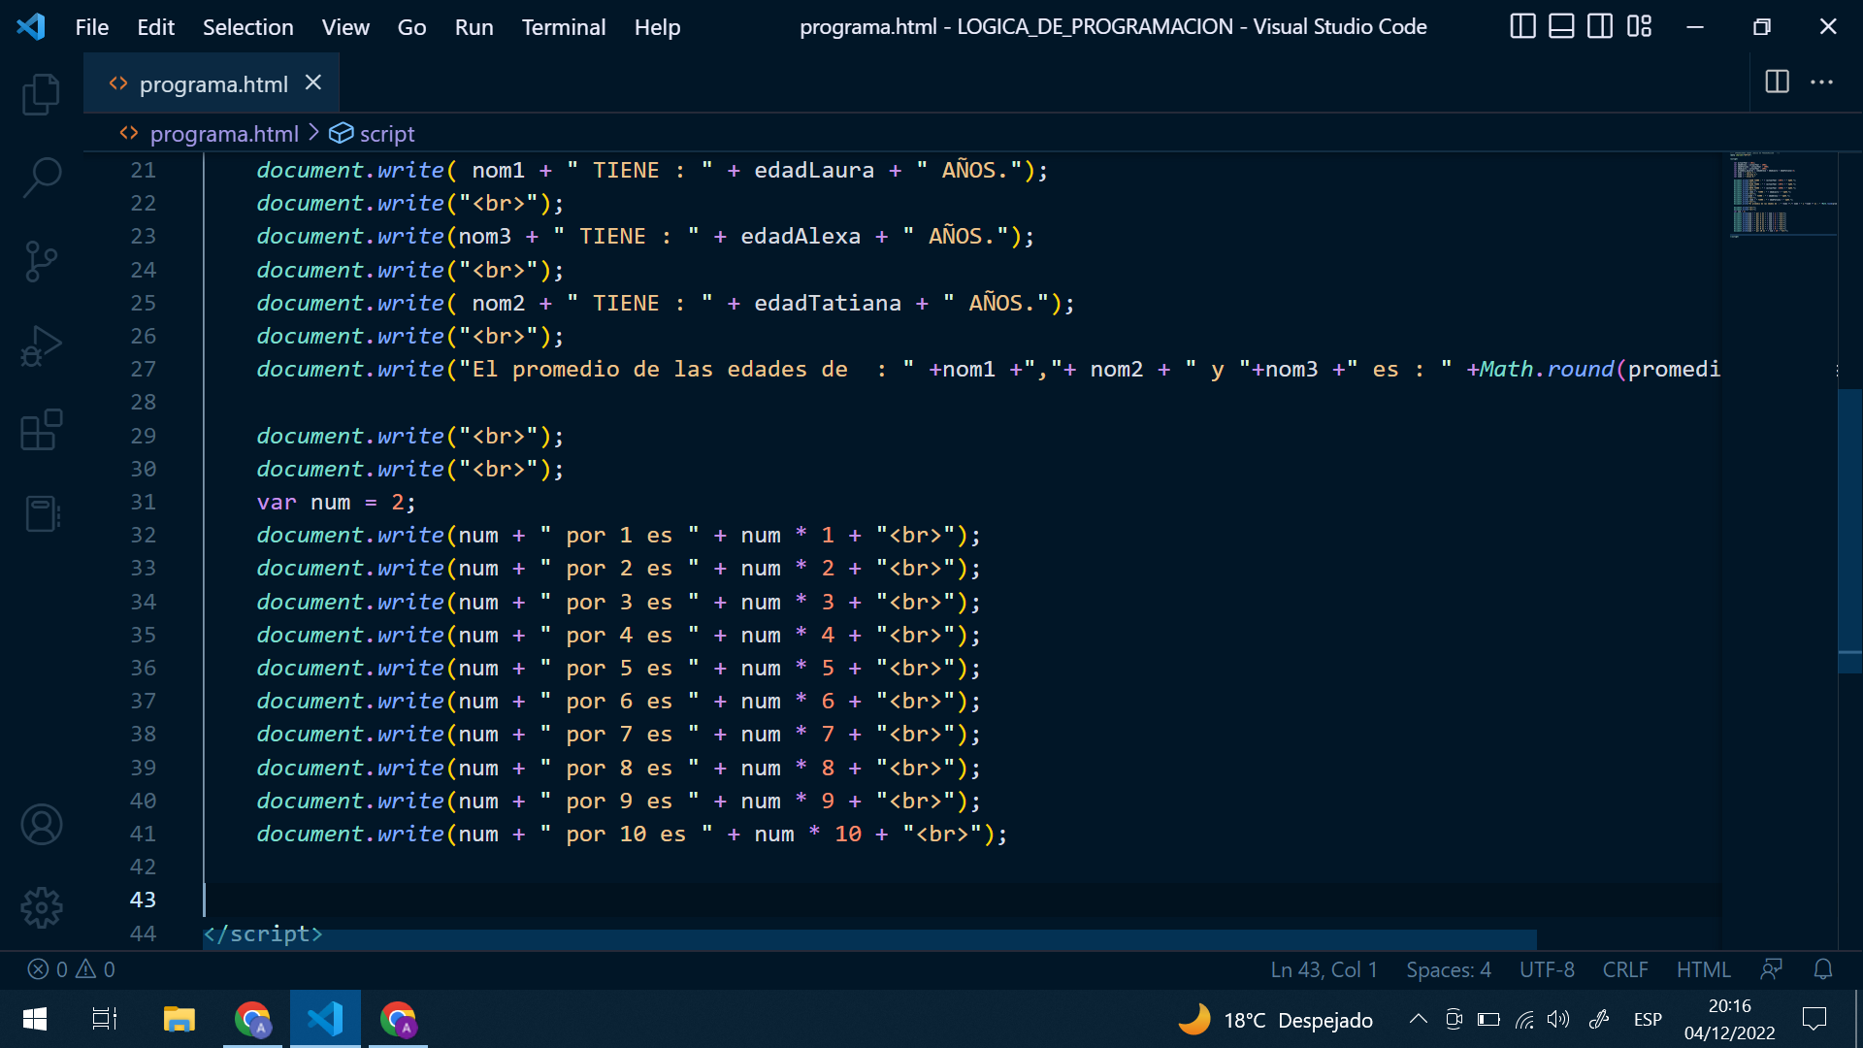Open the Windows Action Center icon

[x=1814, y=1019]
